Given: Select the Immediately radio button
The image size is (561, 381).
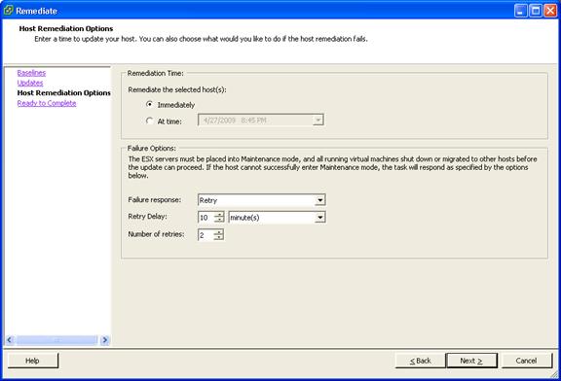Looking at the screenshot, I should (x=150, y=104).
